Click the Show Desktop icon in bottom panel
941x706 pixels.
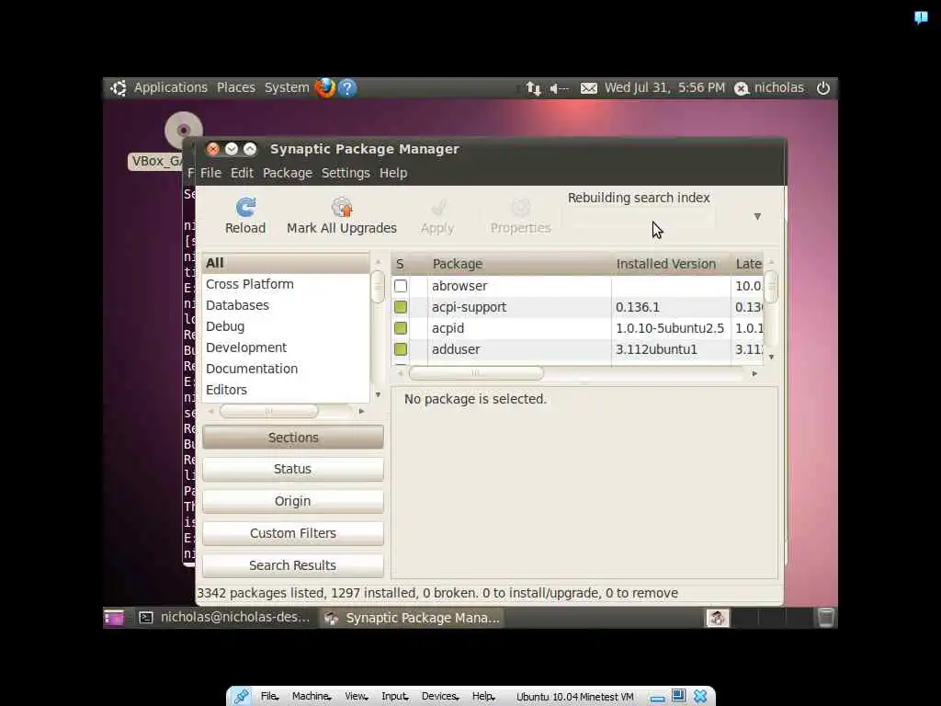(113, 618)
